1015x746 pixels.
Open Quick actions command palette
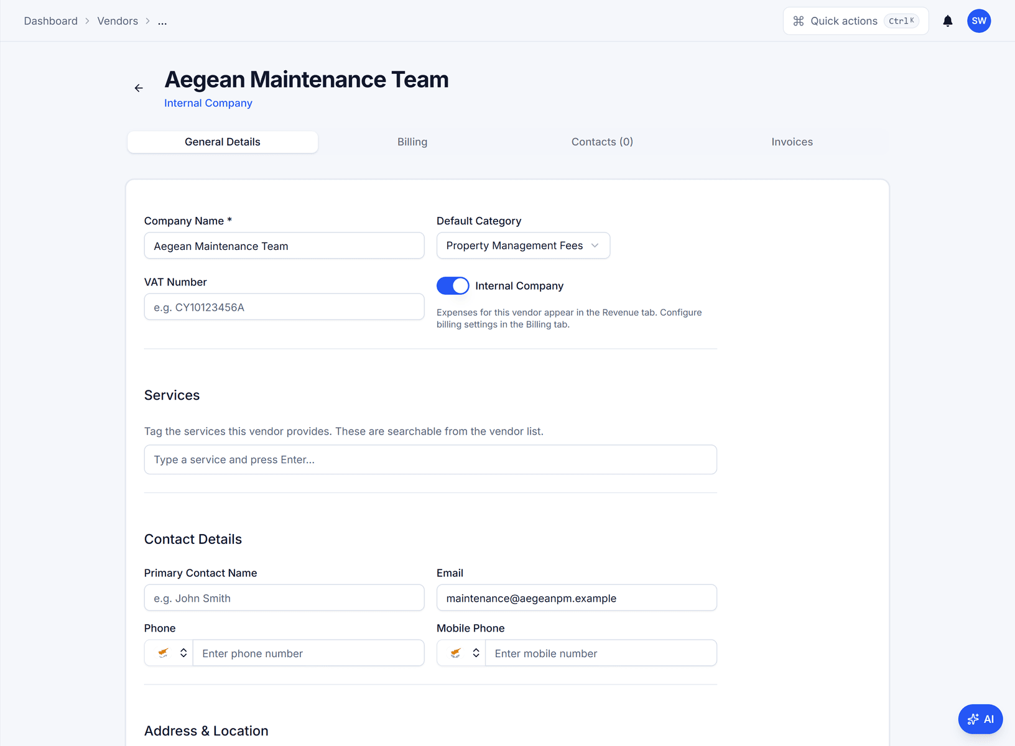[856, 21]
